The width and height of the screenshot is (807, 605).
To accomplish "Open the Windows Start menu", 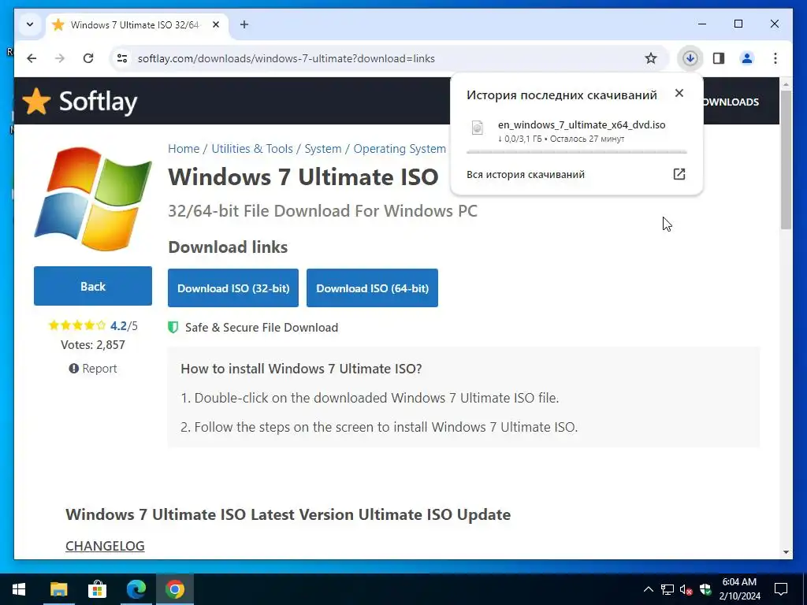I will pyautogui.click(x=19, y=589).
